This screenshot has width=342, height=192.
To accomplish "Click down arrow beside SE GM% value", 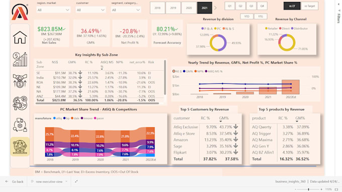I will point(80,72).
